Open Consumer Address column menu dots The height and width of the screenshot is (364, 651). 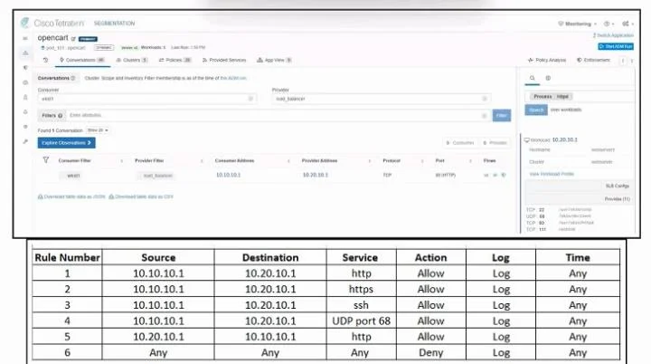pos(288,160)
